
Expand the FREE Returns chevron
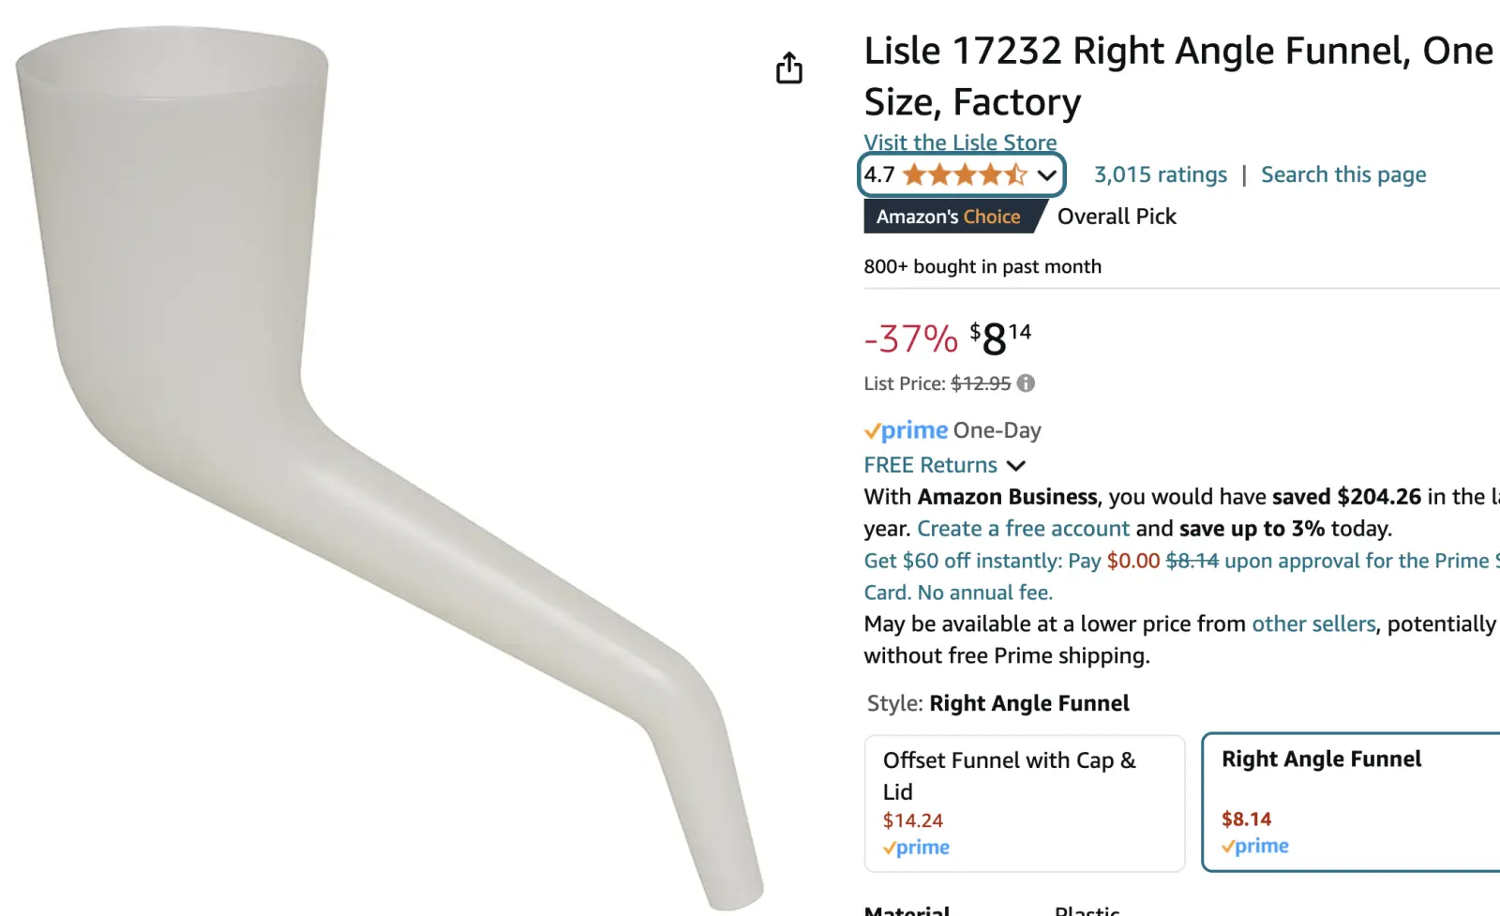(1016, 466)
